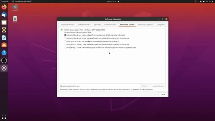Click 'This device is using the recommended driver' text

click(x=78, y=32)
